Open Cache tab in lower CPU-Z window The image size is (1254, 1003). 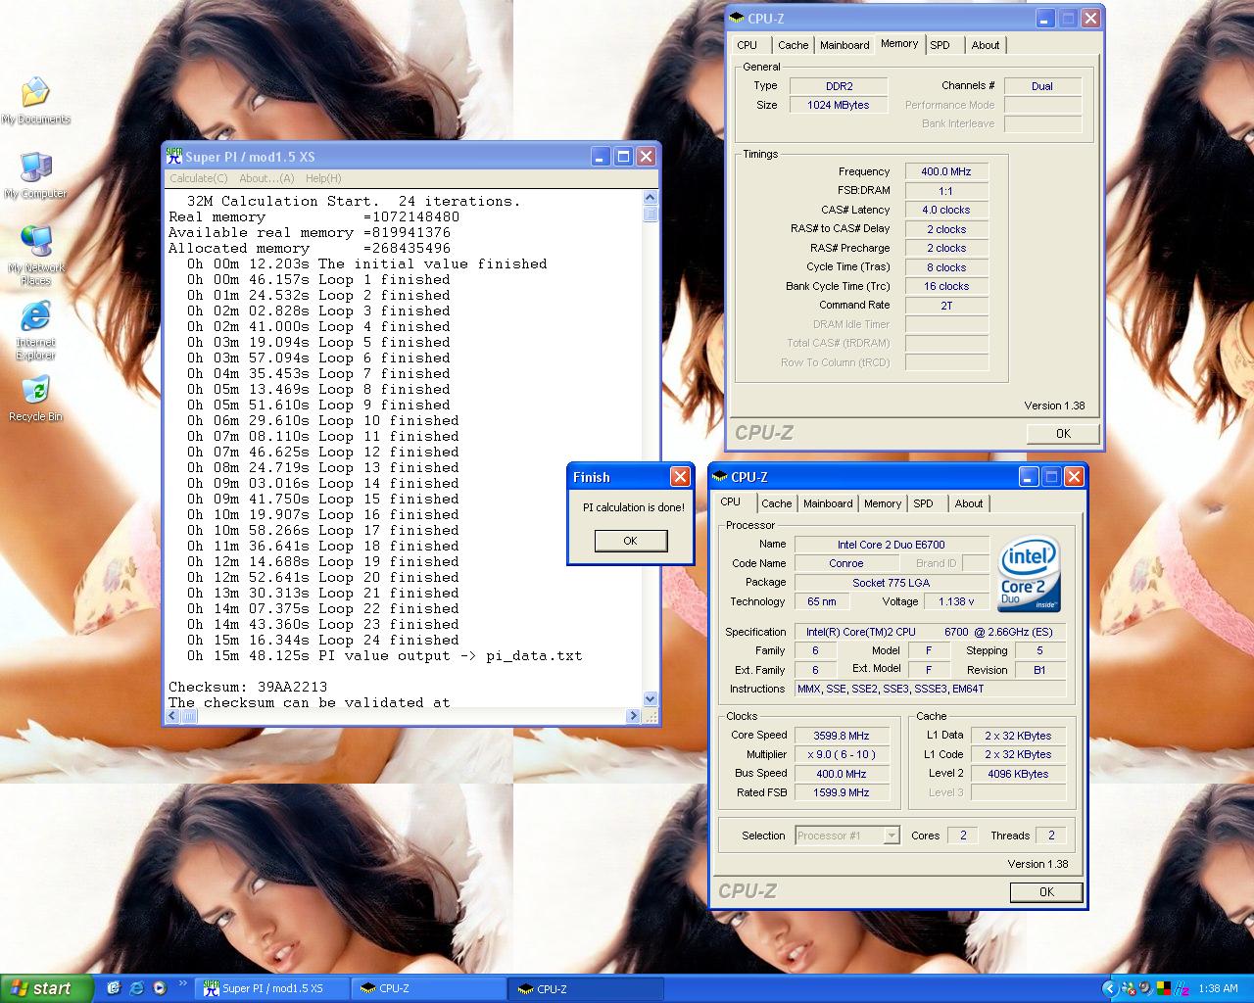pos(776,503)
